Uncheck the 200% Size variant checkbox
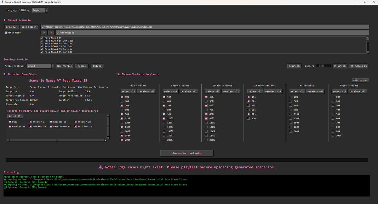The height and width of the screenshot is (204, 378). click(x=123, y=140)
